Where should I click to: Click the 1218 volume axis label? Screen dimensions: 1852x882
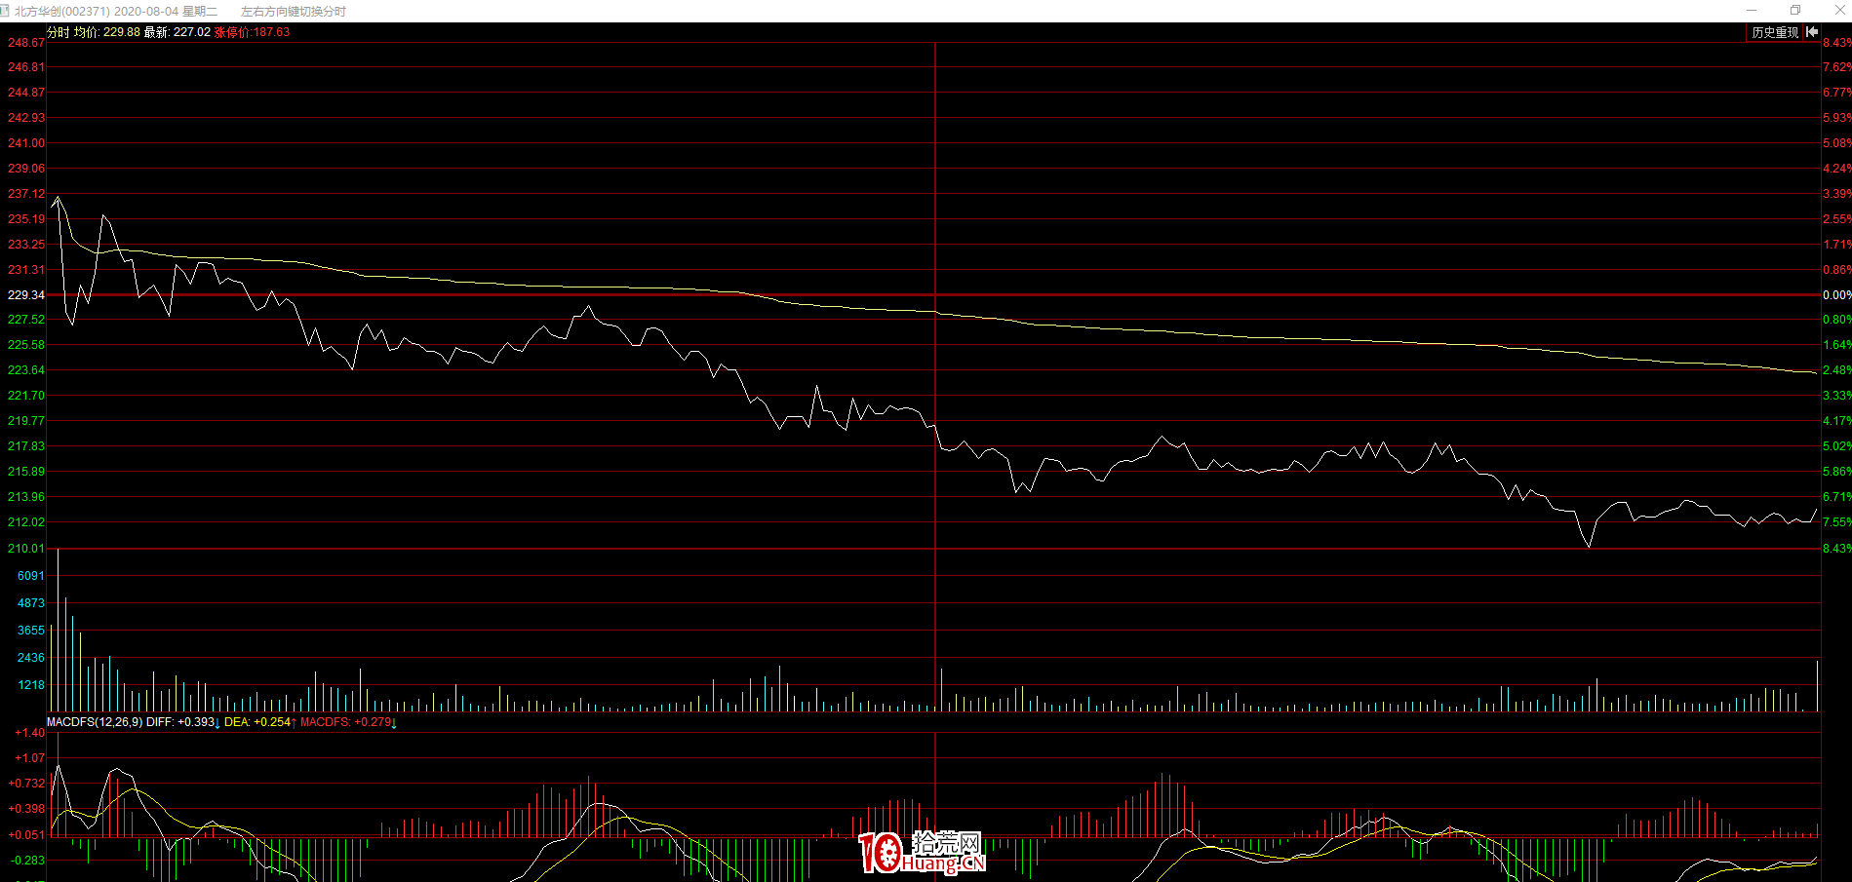click(31, 685)
